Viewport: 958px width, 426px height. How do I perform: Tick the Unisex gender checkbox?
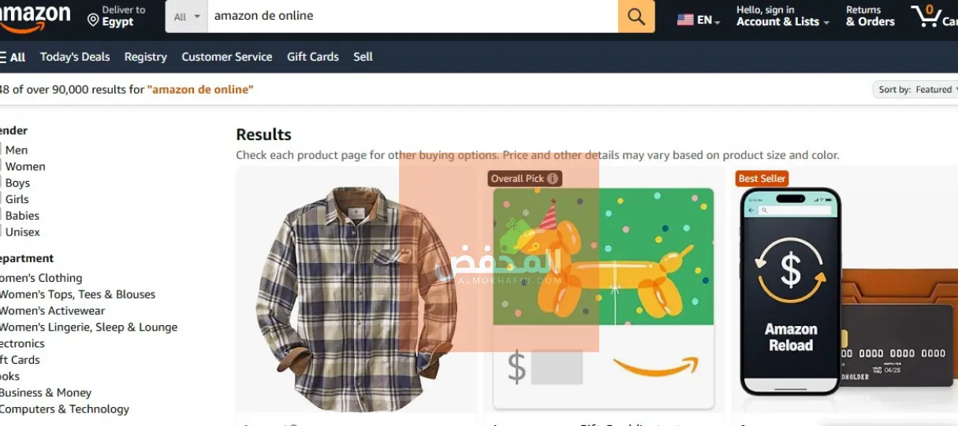[1, 232]
